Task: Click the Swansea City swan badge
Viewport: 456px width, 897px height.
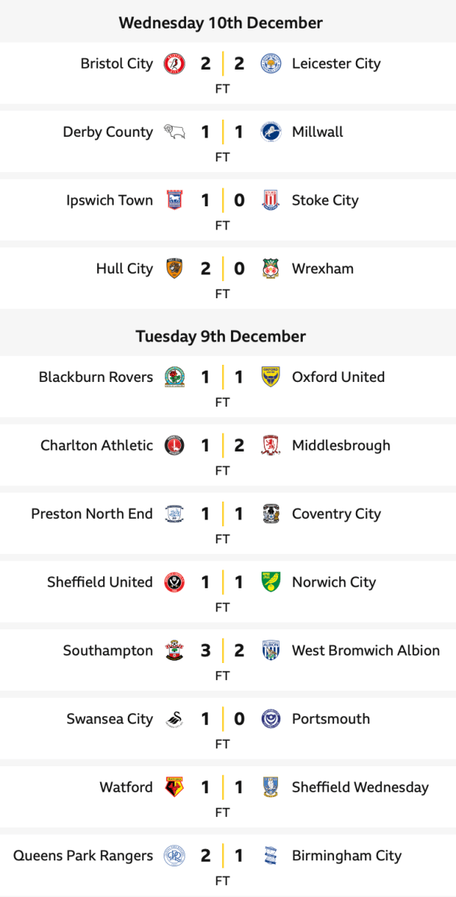Action: coord(174,719)
